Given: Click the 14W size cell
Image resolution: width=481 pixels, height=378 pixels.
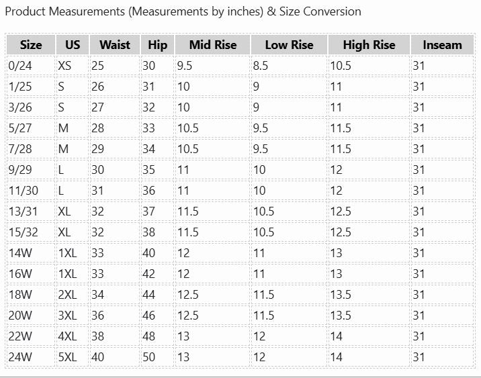Looking at the screenshot, I should pyautogui.click(x=20, y=253).
